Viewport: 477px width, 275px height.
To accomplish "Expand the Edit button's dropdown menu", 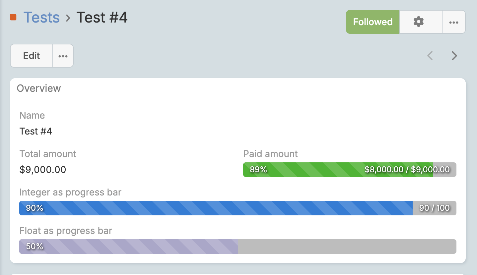I will 63,55.
